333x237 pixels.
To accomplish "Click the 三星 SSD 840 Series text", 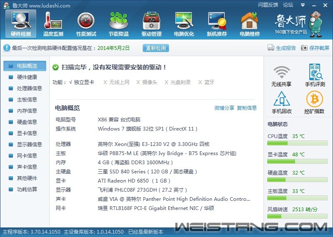I will 147,172.
